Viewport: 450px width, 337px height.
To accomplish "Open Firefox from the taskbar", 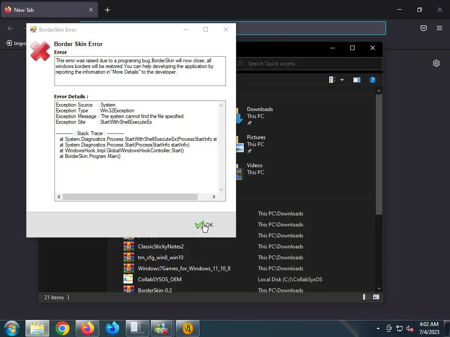I will pyautogui.click(x=87, y=328).
